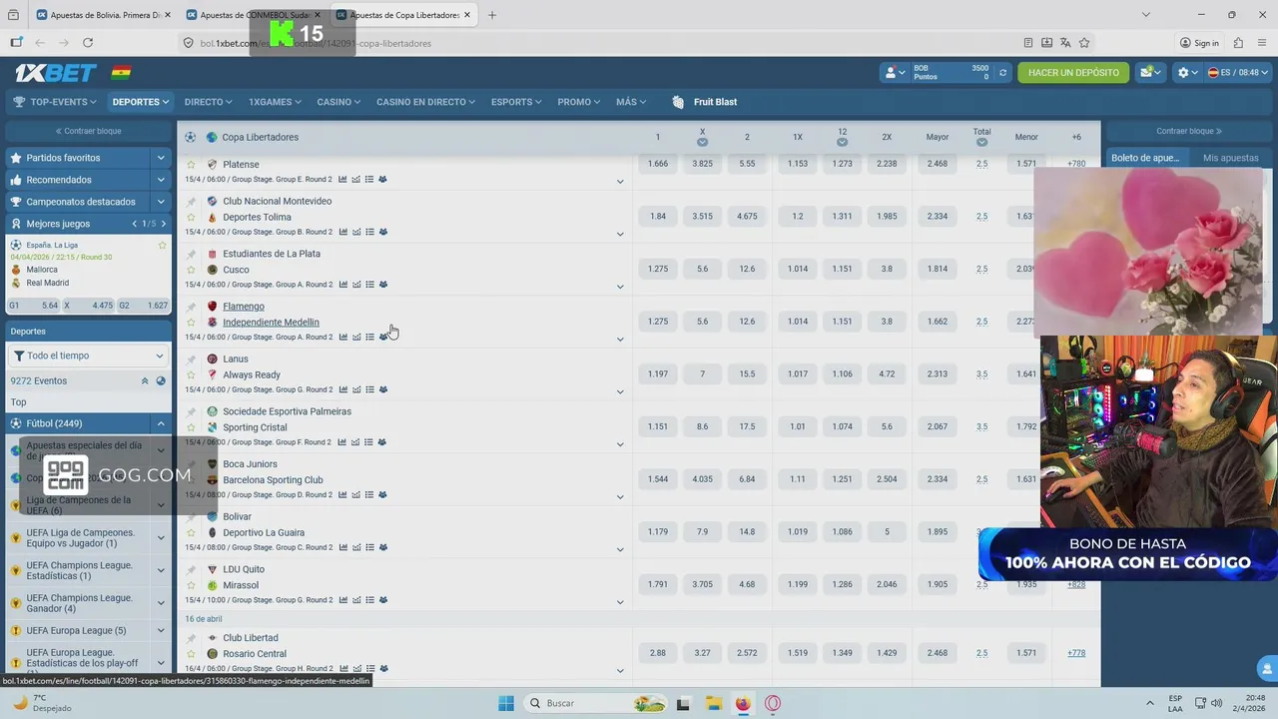Open the CASINO EN DIRECTO menu
1278x719 pixels.
click(425, 102)
